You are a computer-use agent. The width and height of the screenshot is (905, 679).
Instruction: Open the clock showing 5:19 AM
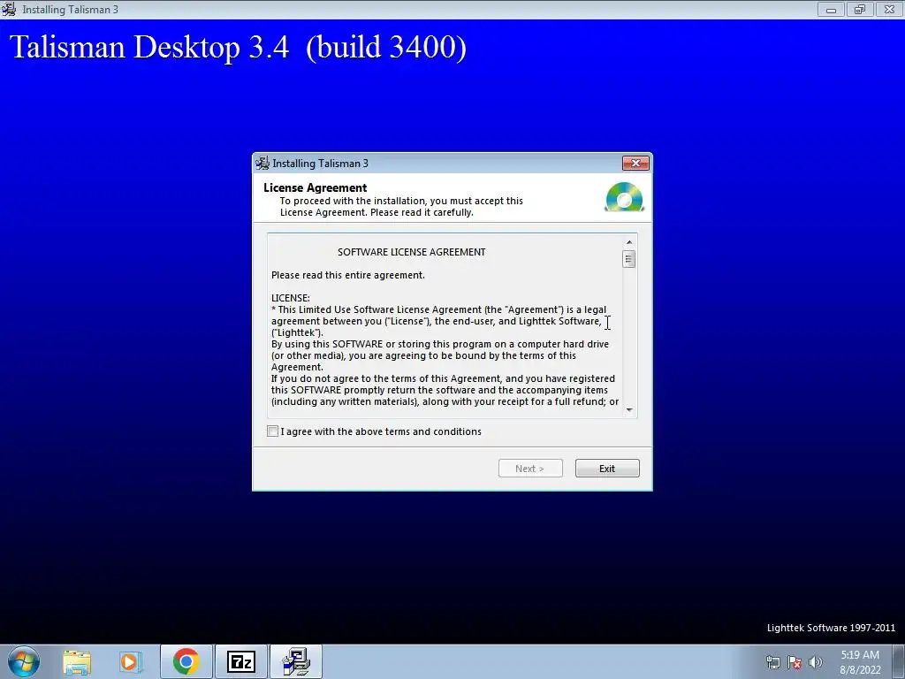860,662
